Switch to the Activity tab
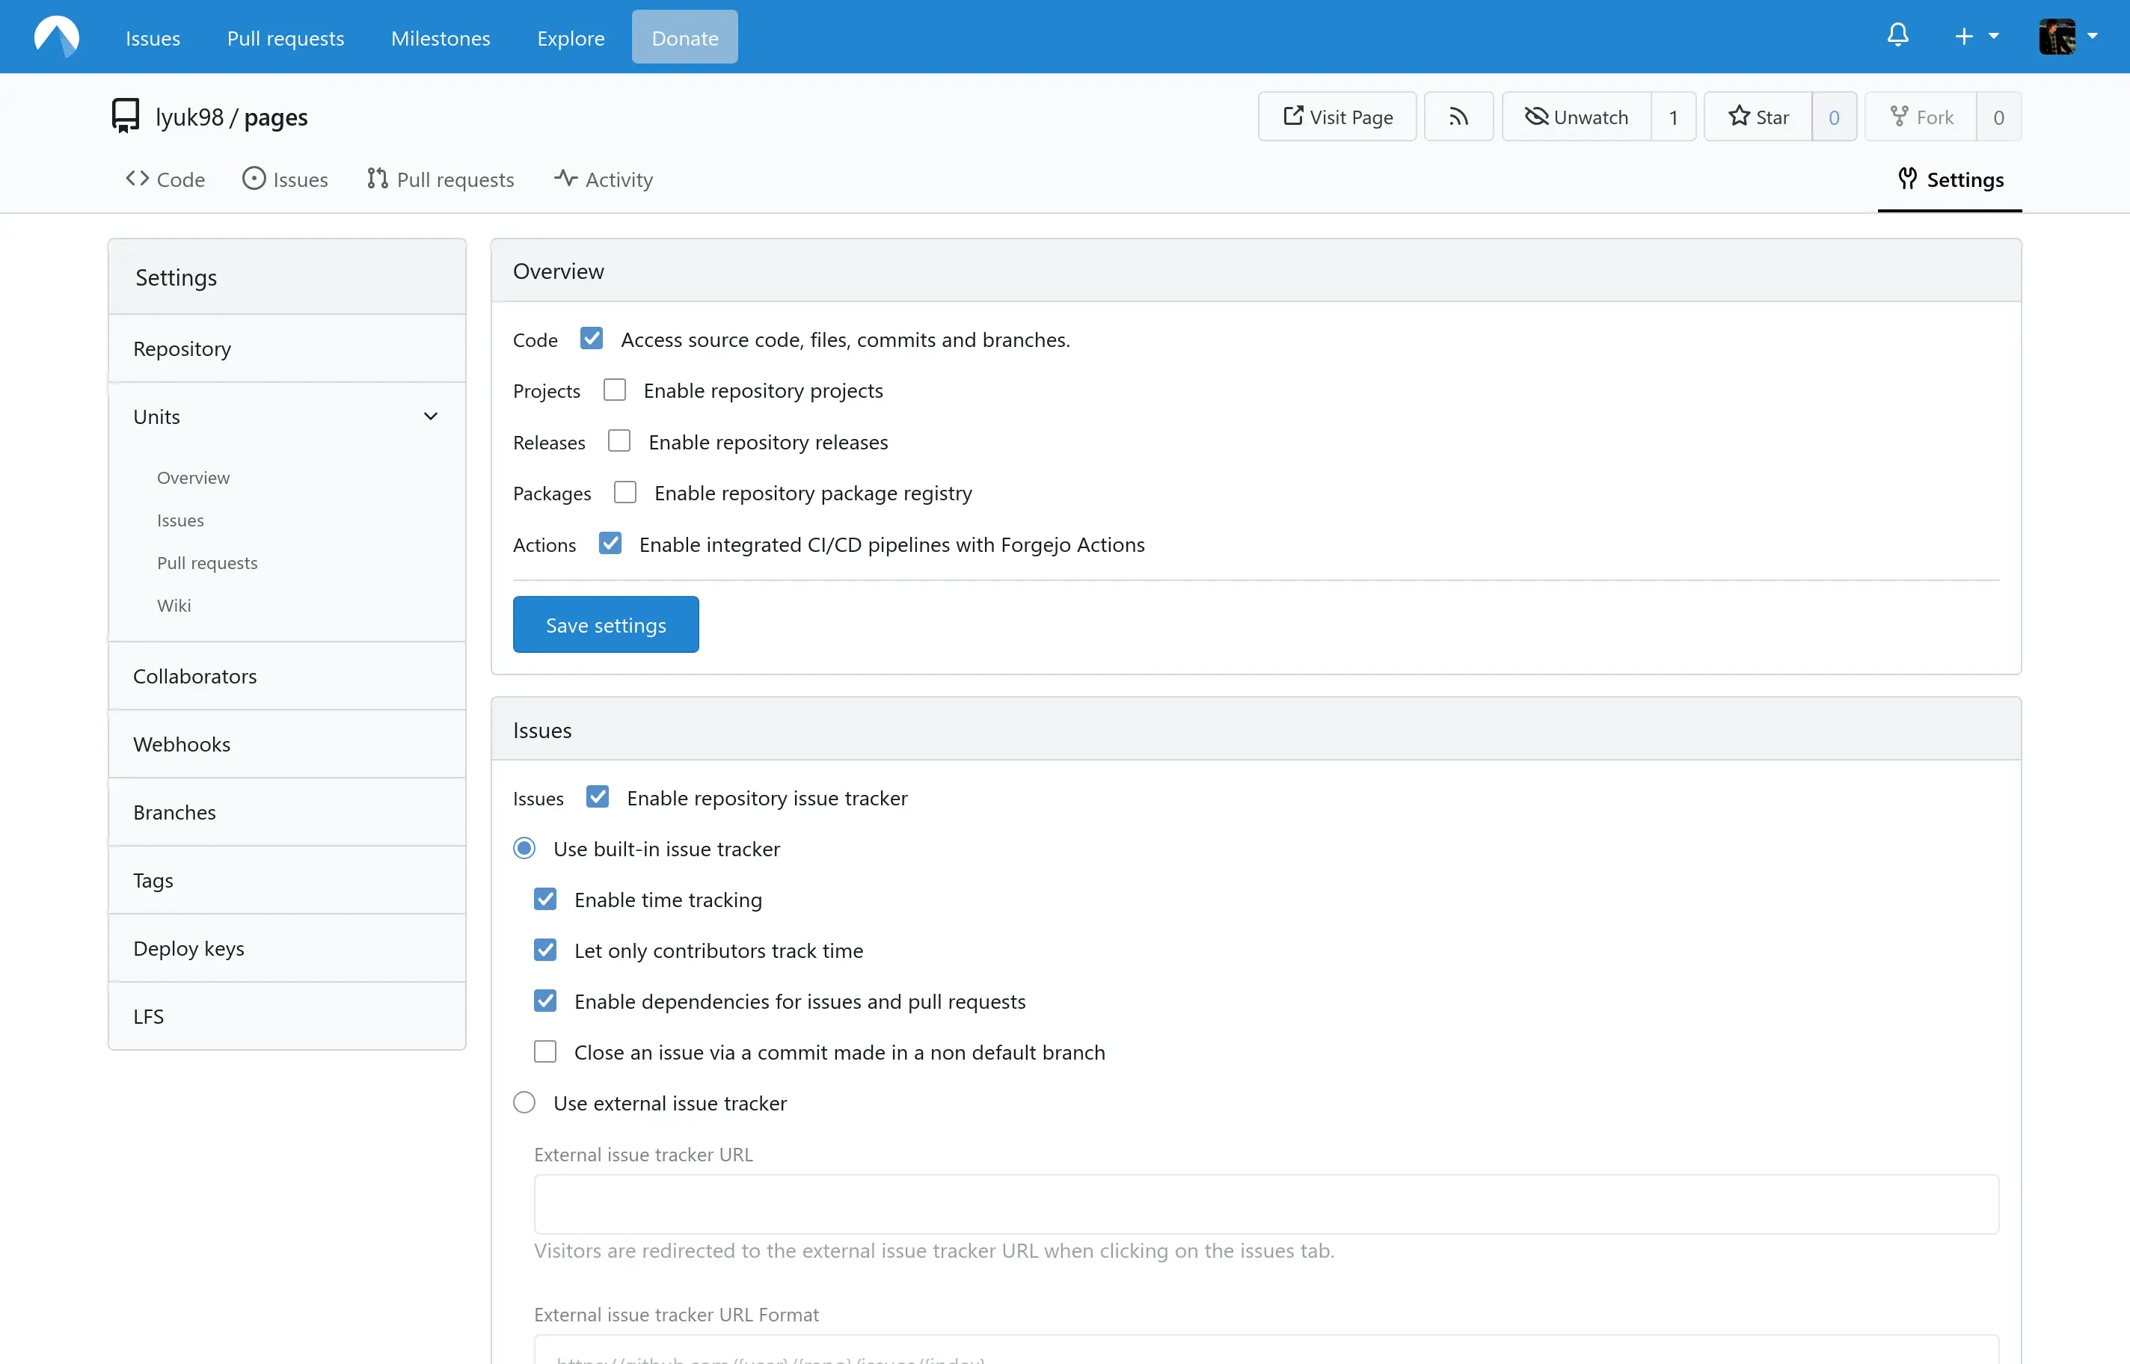 click(603, 179)
